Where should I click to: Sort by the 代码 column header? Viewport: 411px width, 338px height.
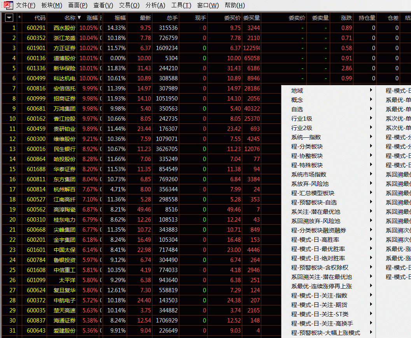40,18
